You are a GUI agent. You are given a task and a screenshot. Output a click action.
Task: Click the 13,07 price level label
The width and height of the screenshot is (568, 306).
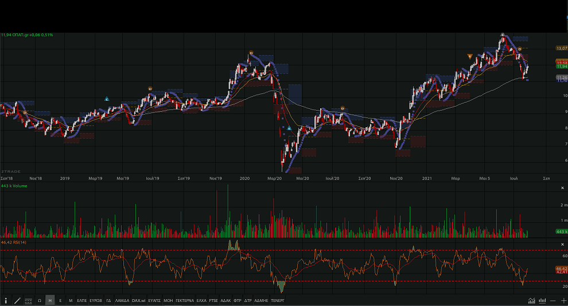click(x=561, y=48)
